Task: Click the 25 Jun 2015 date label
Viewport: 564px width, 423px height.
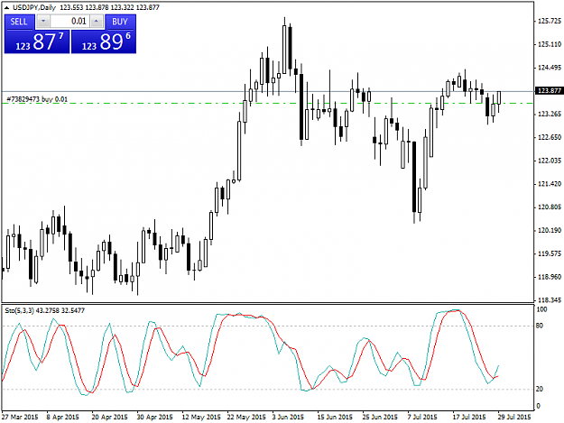Action: click(380, 417)
